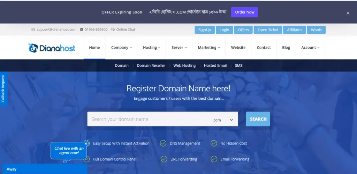Switch to the Hosted Email tab
The height and width of the screenshot is (174, 357).
[215, 66]
